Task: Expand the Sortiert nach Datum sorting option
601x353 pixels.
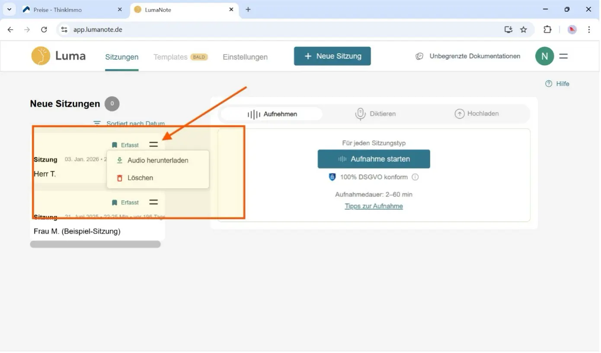Action: (130, 123)
